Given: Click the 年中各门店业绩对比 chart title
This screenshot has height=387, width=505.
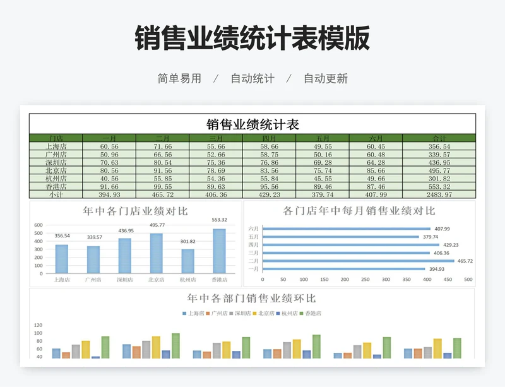Looking at the screenshot, I should point(135,211).
